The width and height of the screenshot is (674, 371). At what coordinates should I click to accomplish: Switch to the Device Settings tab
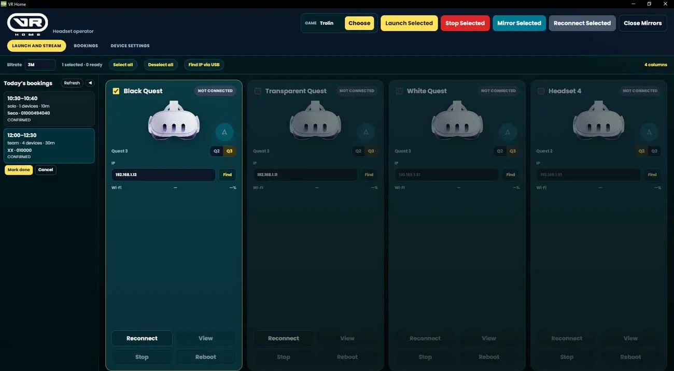coord(130,46)
